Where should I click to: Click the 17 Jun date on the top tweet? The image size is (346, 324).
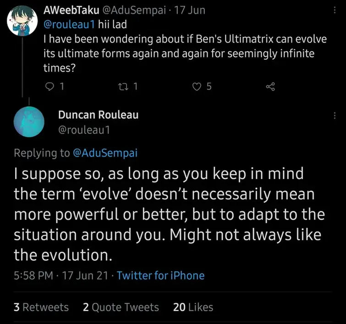tap(190, 10)
